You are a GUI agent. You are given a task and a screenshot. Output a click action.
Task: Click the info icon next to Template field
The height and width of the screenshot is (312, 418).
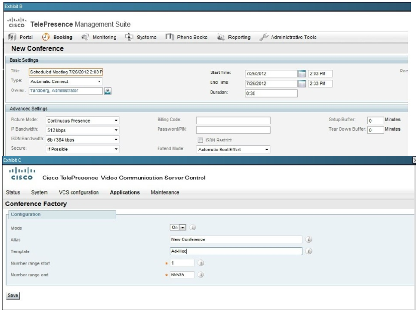point(309,251)
